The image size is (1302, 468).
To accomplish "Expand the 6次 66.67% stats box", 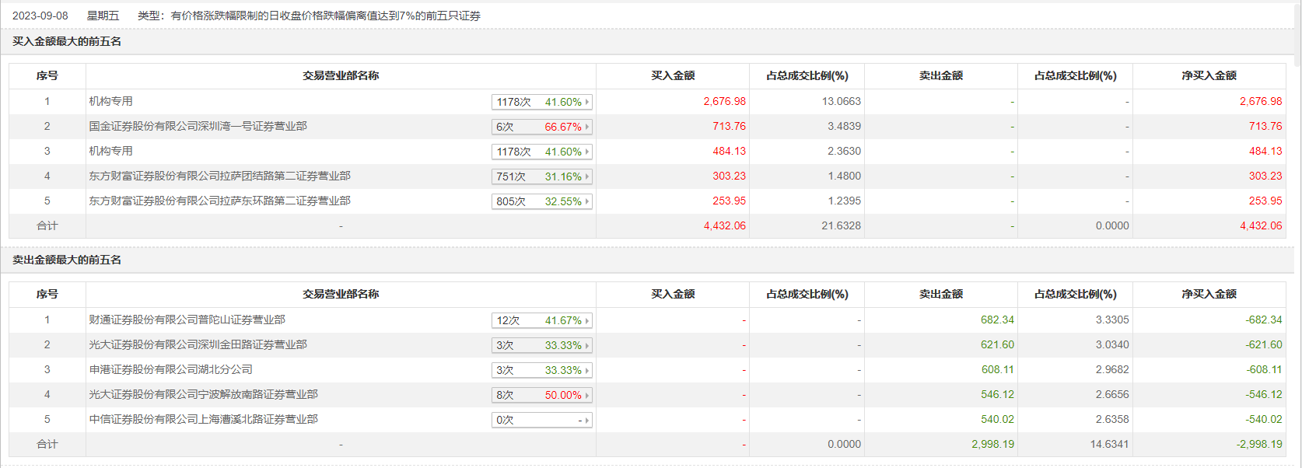I will coord(541,127).
